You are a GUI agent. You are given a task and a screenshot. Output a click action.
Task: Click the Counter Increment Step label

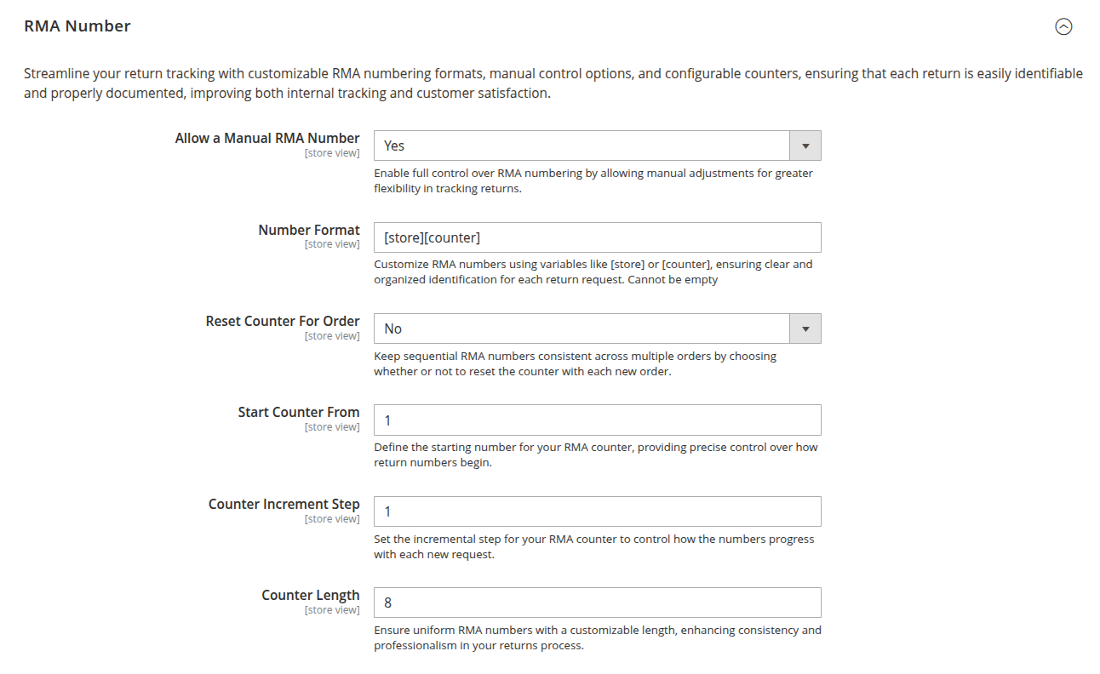click(x=284, y=504)
